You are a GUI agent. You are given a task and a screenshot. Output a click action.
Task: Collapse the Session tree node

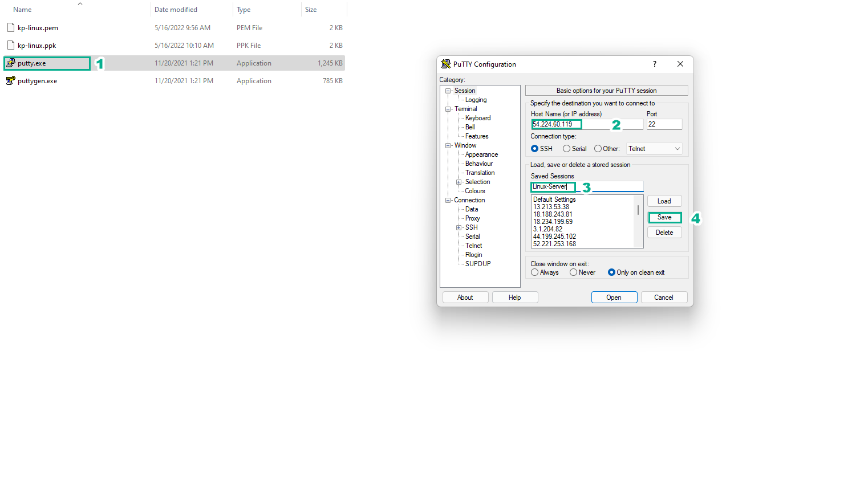[448, 91]
